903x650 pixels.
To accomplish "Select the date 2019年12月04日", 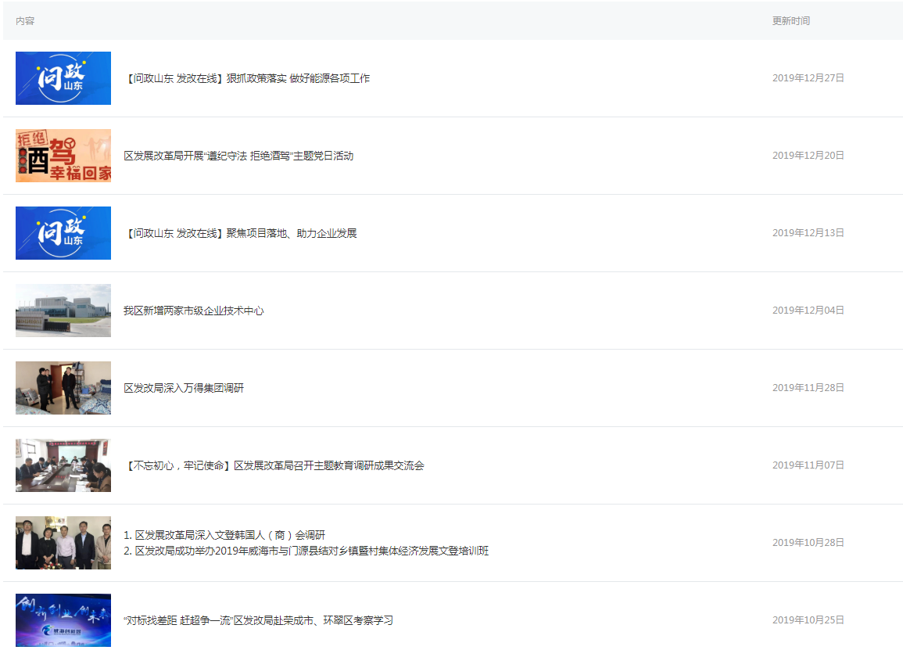I will [808, 311].
